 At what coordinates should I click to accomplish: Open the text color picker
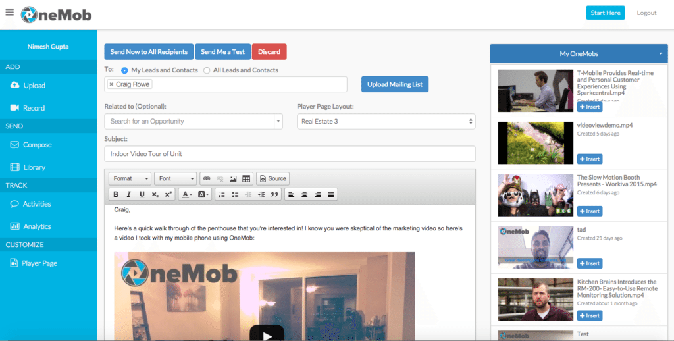(x=188, y=194)
